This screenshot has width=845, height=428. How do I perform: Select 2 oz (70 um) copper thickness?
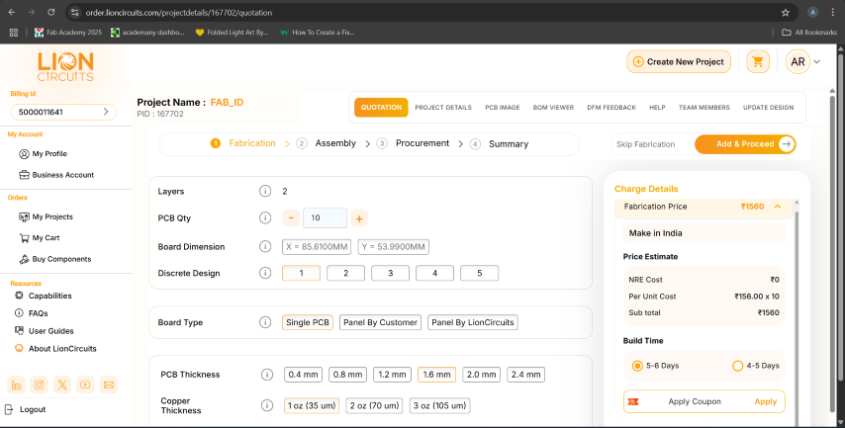[375, 405]
